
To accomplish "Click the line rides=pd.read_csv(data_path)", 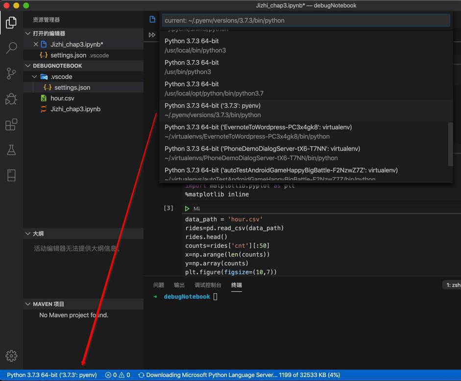I will point(234,228).
